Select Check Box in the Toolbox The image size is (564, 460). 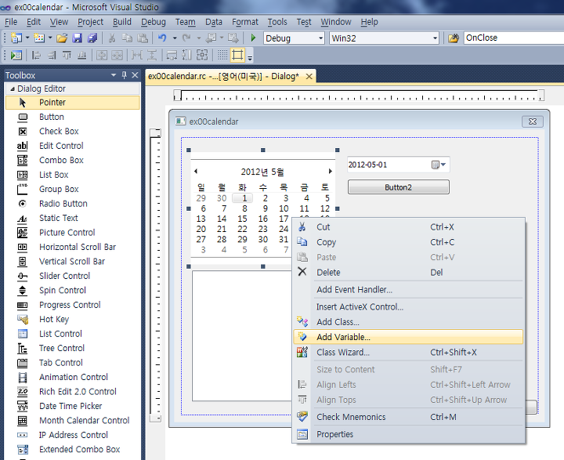point(73,132)
